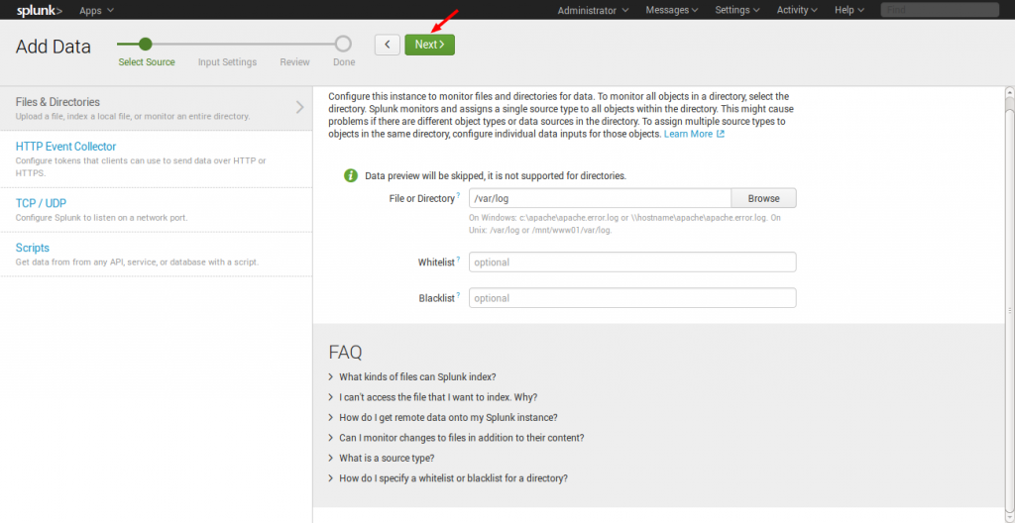This screenshot has width=1015, height=523.
Task: Open the Activity menu
Action: [797, 10]
